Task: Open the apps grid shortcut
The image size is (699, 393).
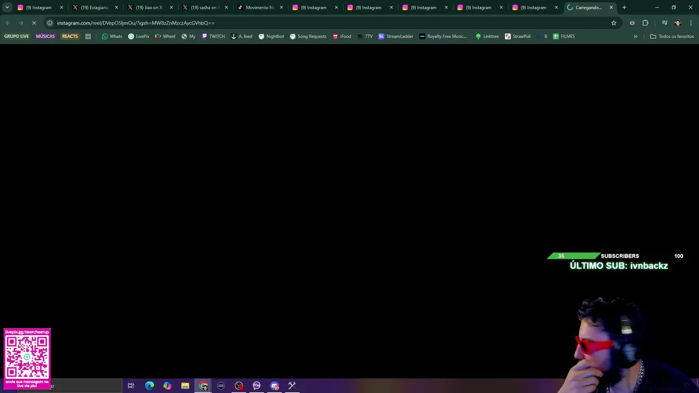Action: click(x=88, y=36)
